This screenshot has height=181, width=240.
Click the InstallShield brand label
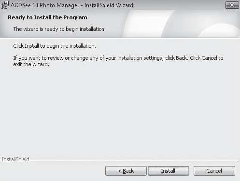pyautogui.click(x=15, y=159)
